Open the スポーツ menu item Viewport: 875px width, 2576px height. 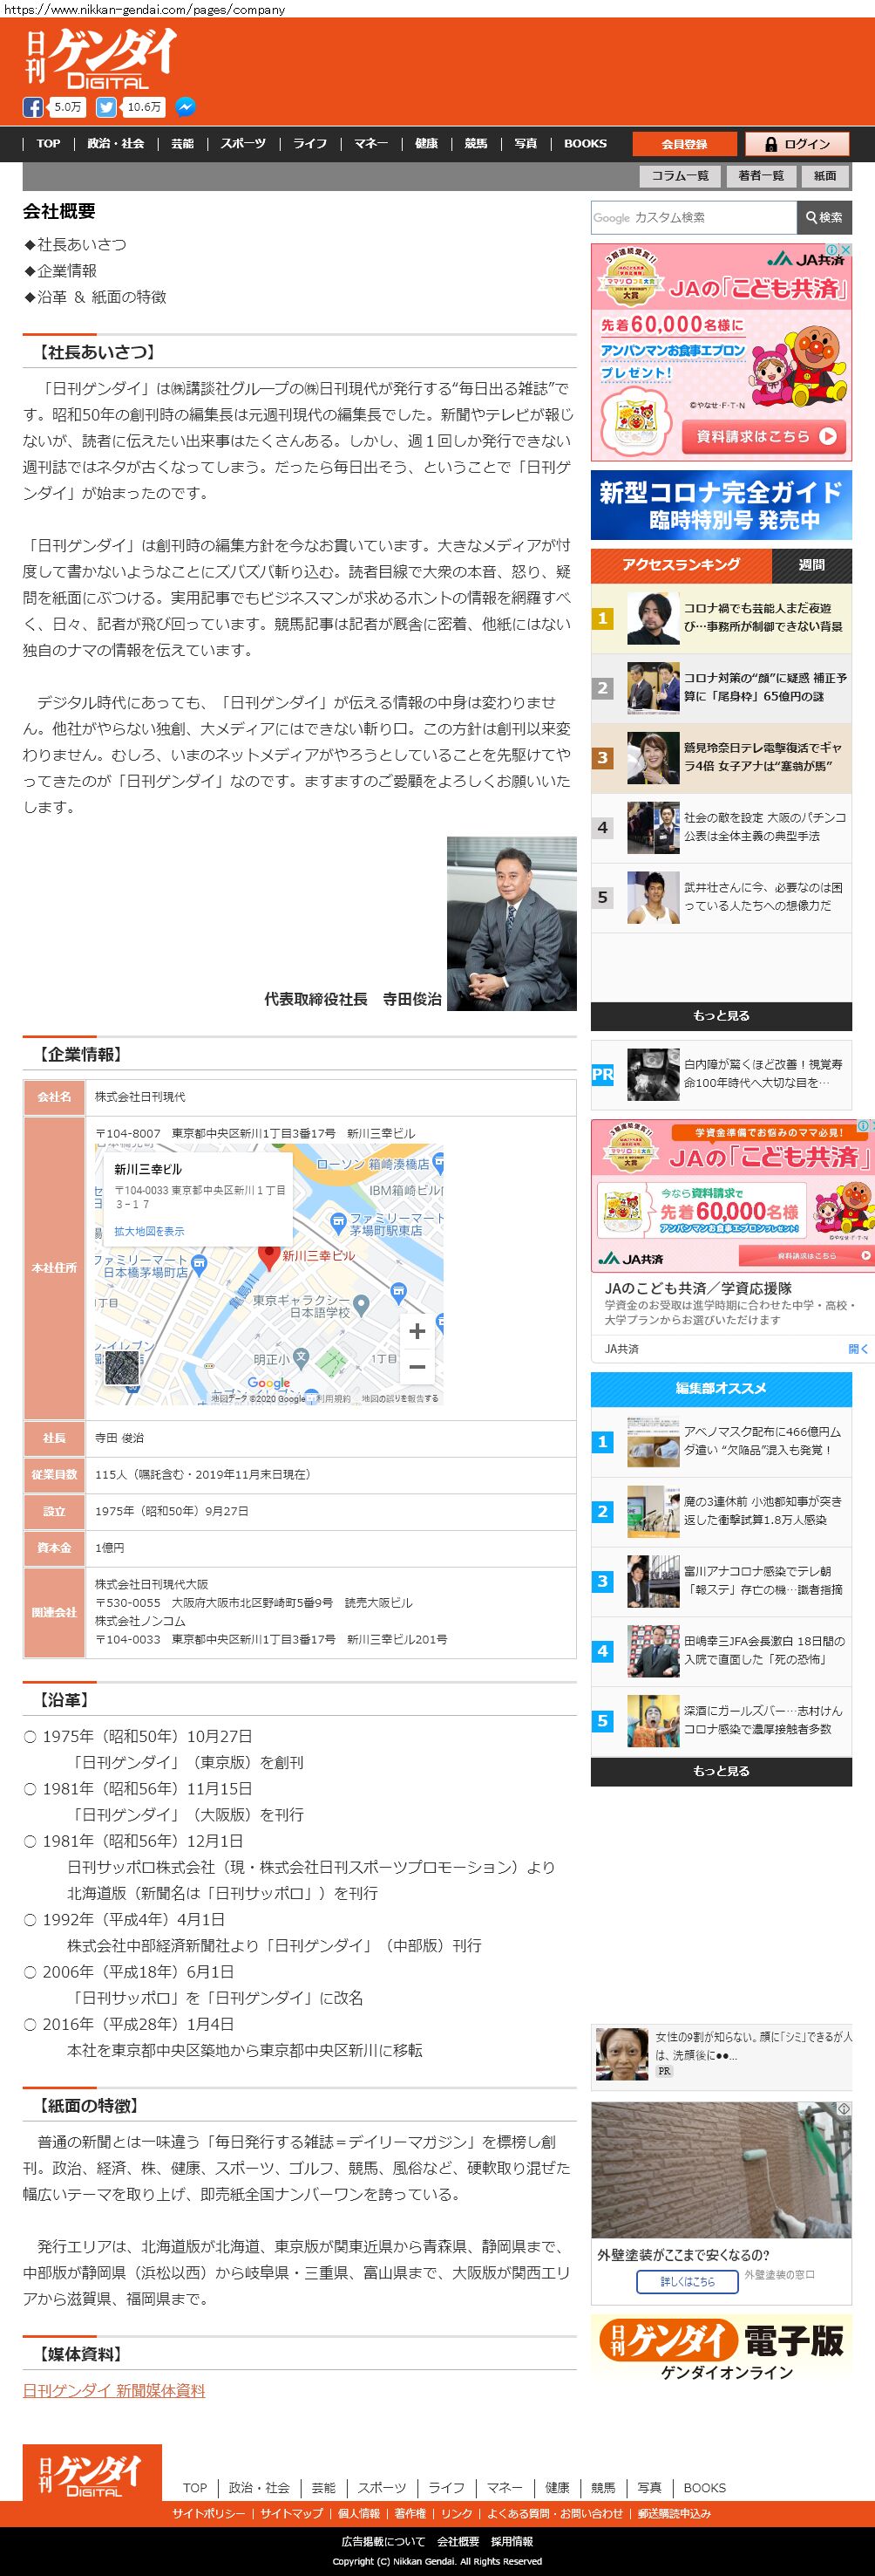pyautogui.click(x=244, y=144)
